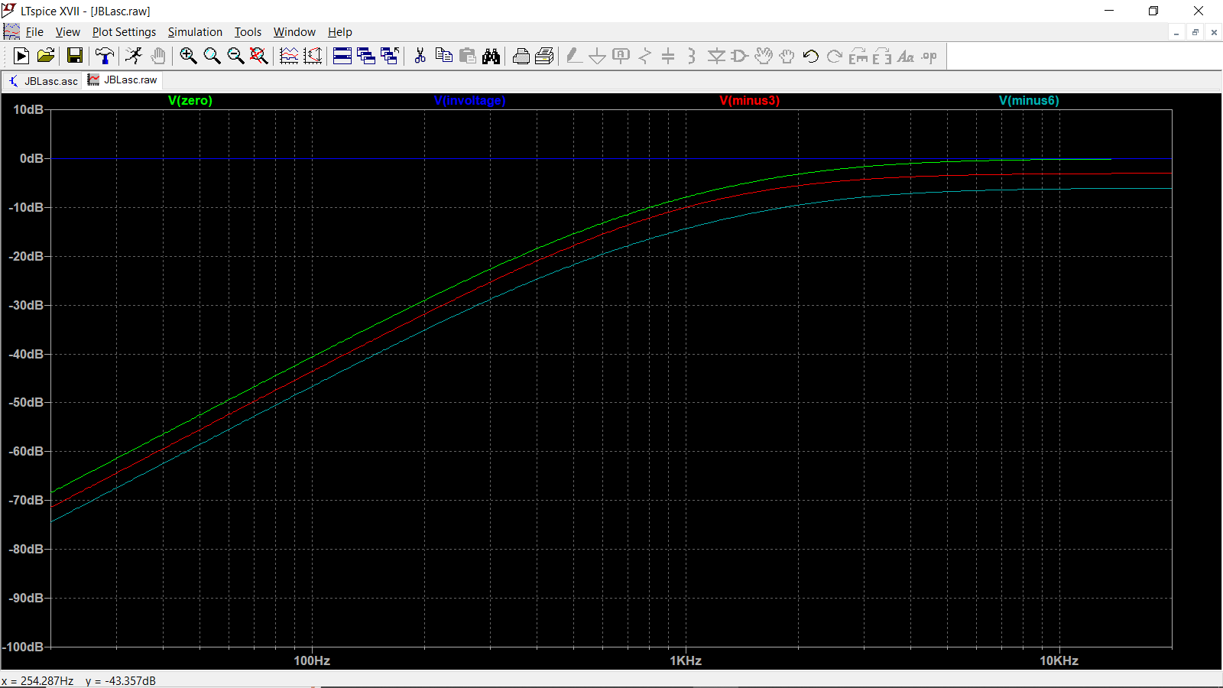Open a file with the folder icon

point(46,56)
